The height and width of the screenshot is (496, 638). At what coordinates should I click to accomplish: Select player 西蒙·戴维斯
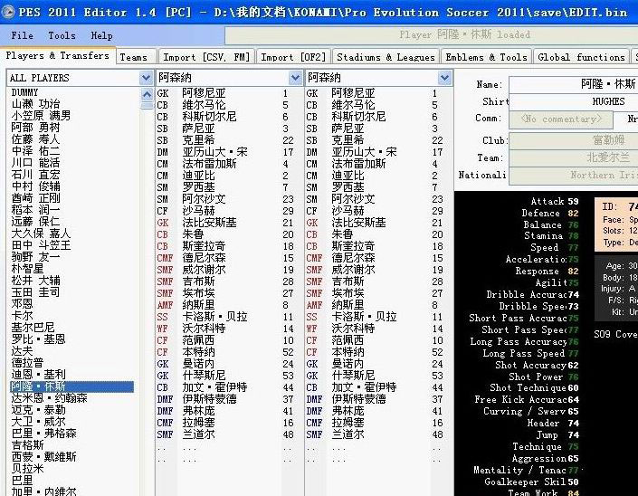(43, 457)
